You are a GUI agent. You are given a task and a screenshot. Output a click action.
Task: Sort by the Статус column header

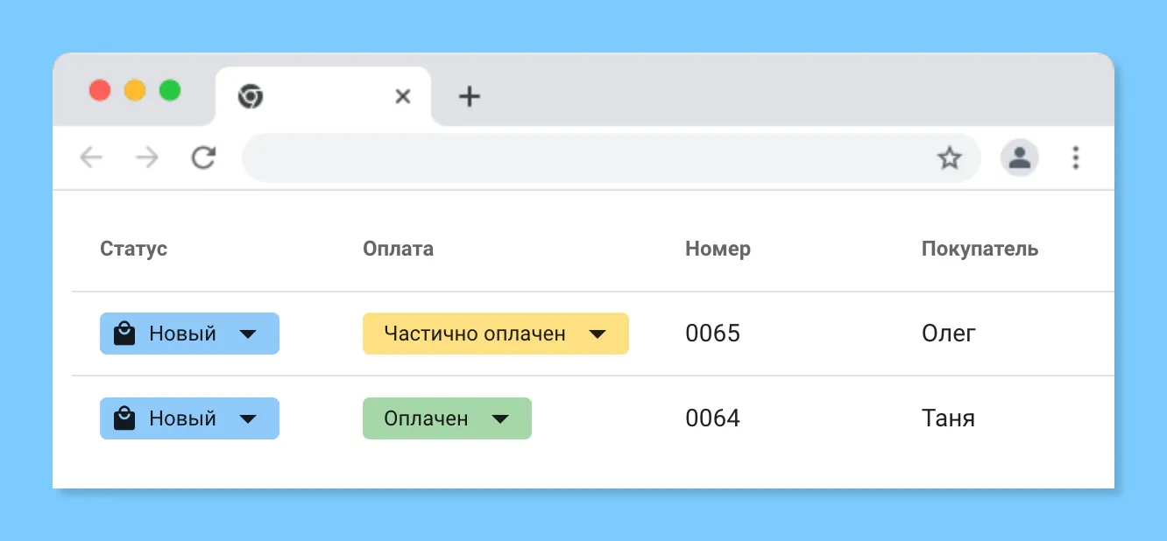point(133,249)
